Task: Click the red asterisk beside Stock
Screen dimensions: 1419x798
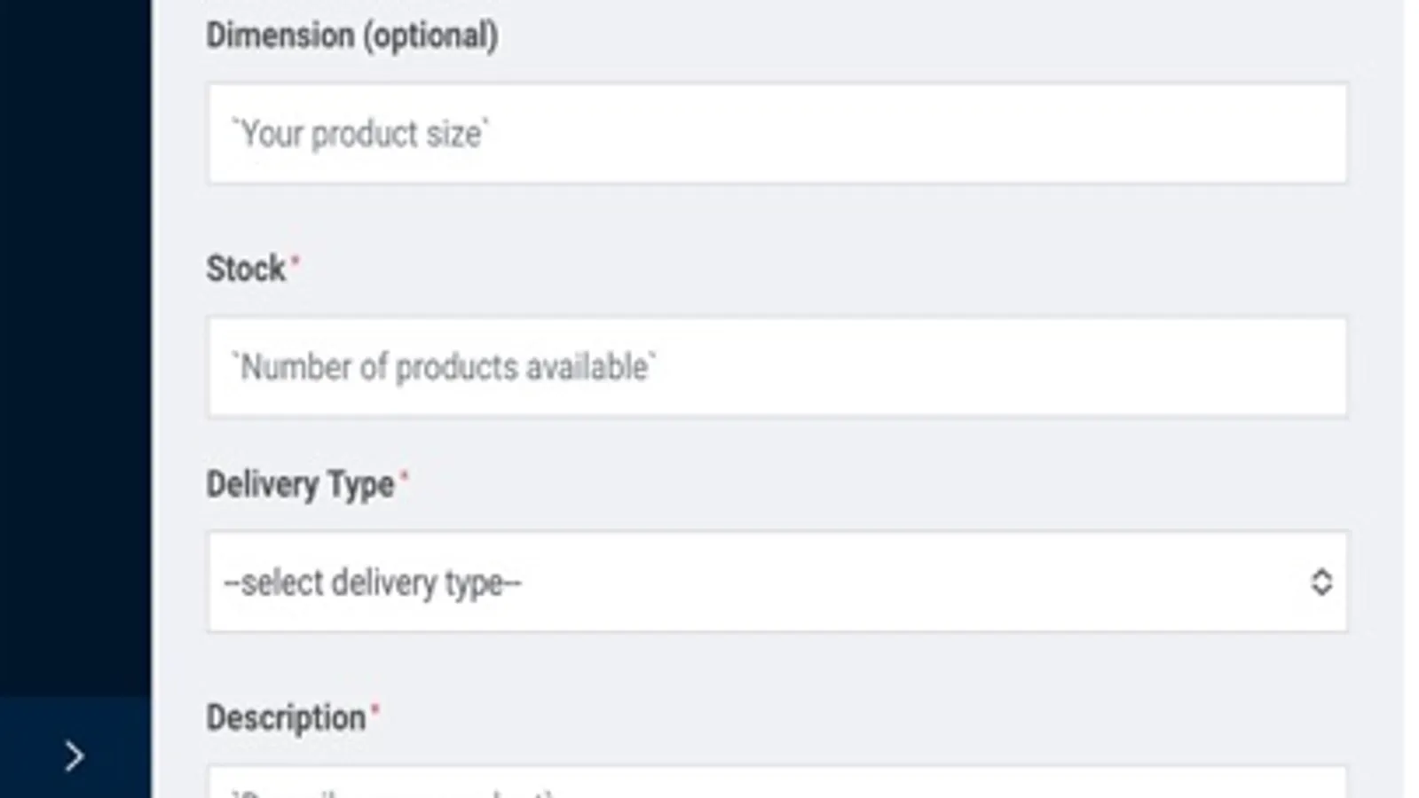Action: click(x=296, y=260)
